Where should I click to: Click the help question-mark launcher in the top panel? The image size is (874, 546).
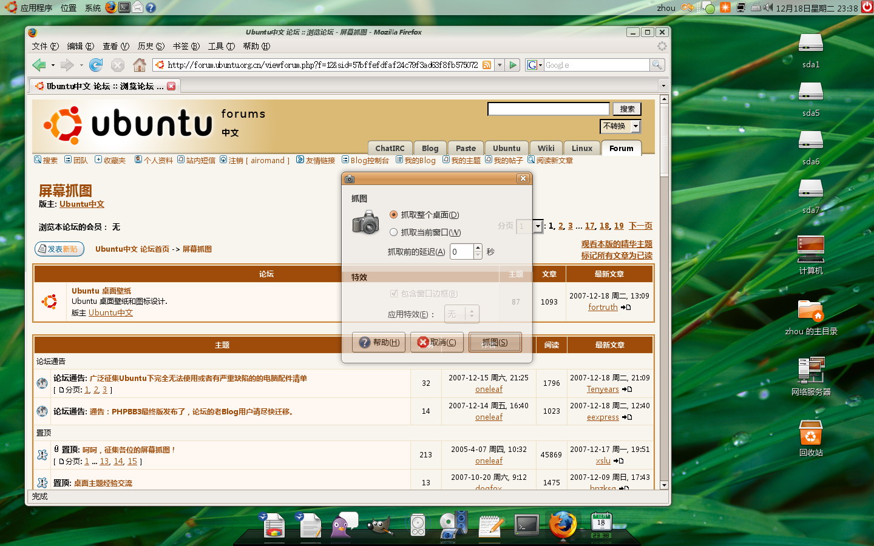[151, 7]
